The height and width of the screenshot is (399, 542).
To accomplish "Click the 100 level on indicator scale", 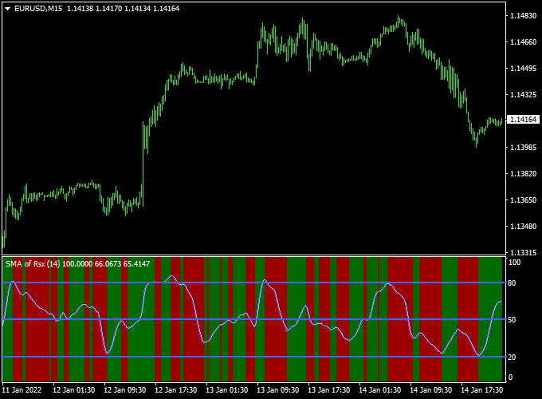I will [515, 263].
